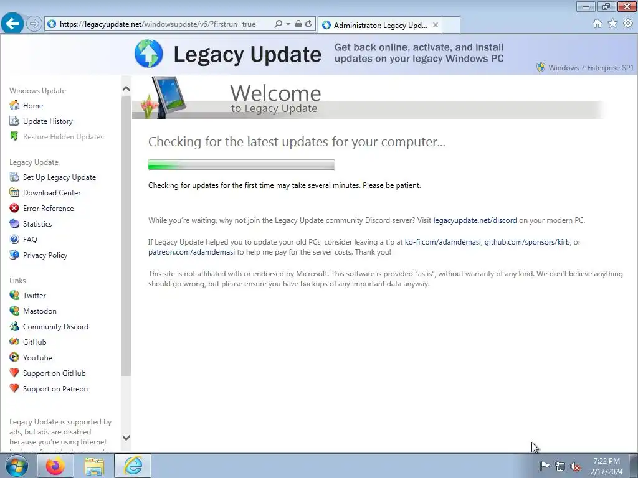Image resolution: width=638 pixels, height=478 pixels.
Task: Open Favorites with the star icon
Action: 612,24
